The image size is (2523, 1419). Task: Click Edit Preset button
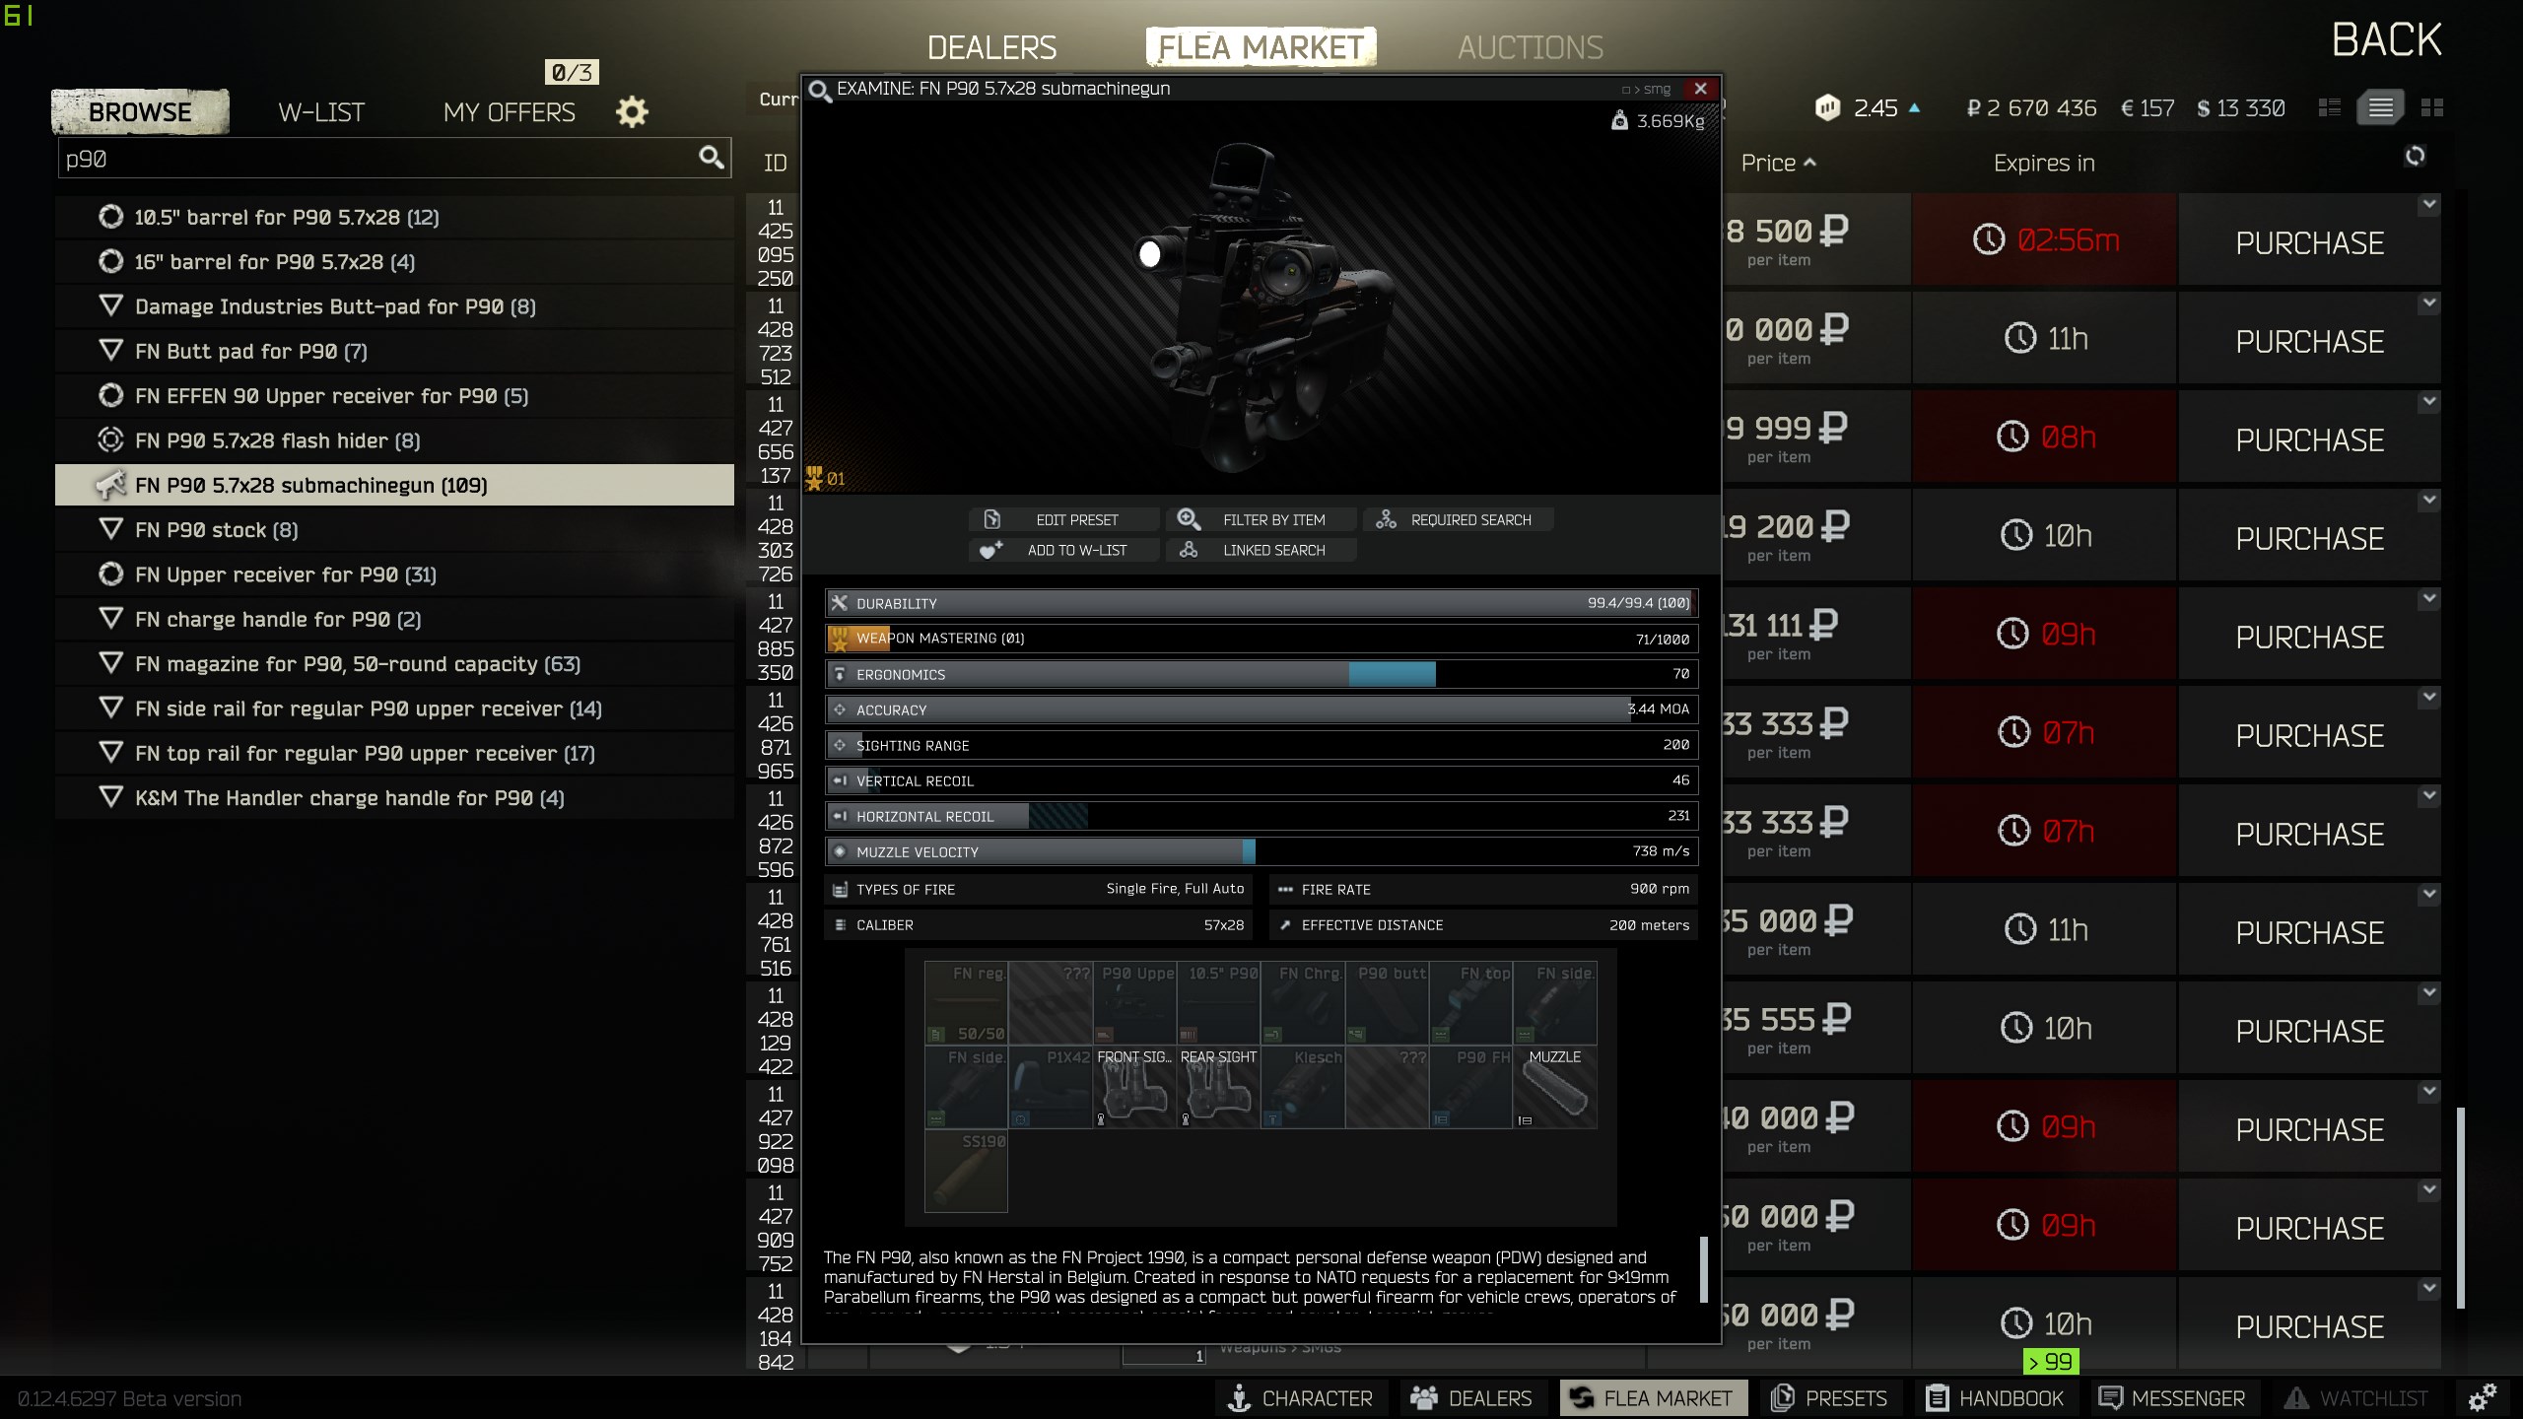click(1063, 519)
